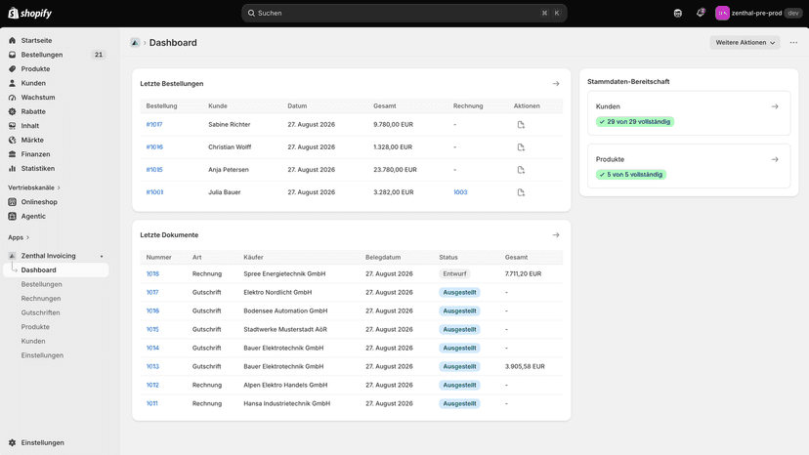Screen dimensions: 809x455
Task: Select Zenthal Invoicing app in sidebar
Action: click(x=48, y=256)
